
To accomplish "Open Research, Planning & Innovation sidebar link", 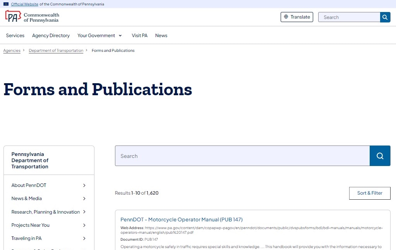I will coord(45,212).
